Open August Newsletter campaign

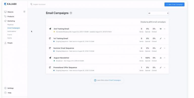tap(61, 58)
